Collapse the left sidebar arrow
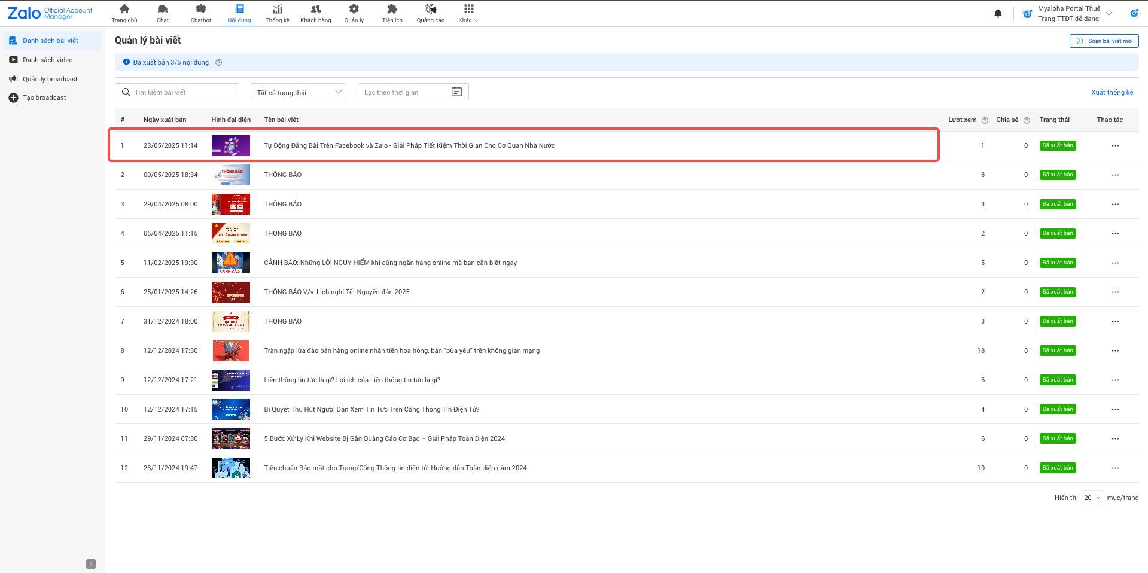Screen dimensions: 1148x573 91,564
